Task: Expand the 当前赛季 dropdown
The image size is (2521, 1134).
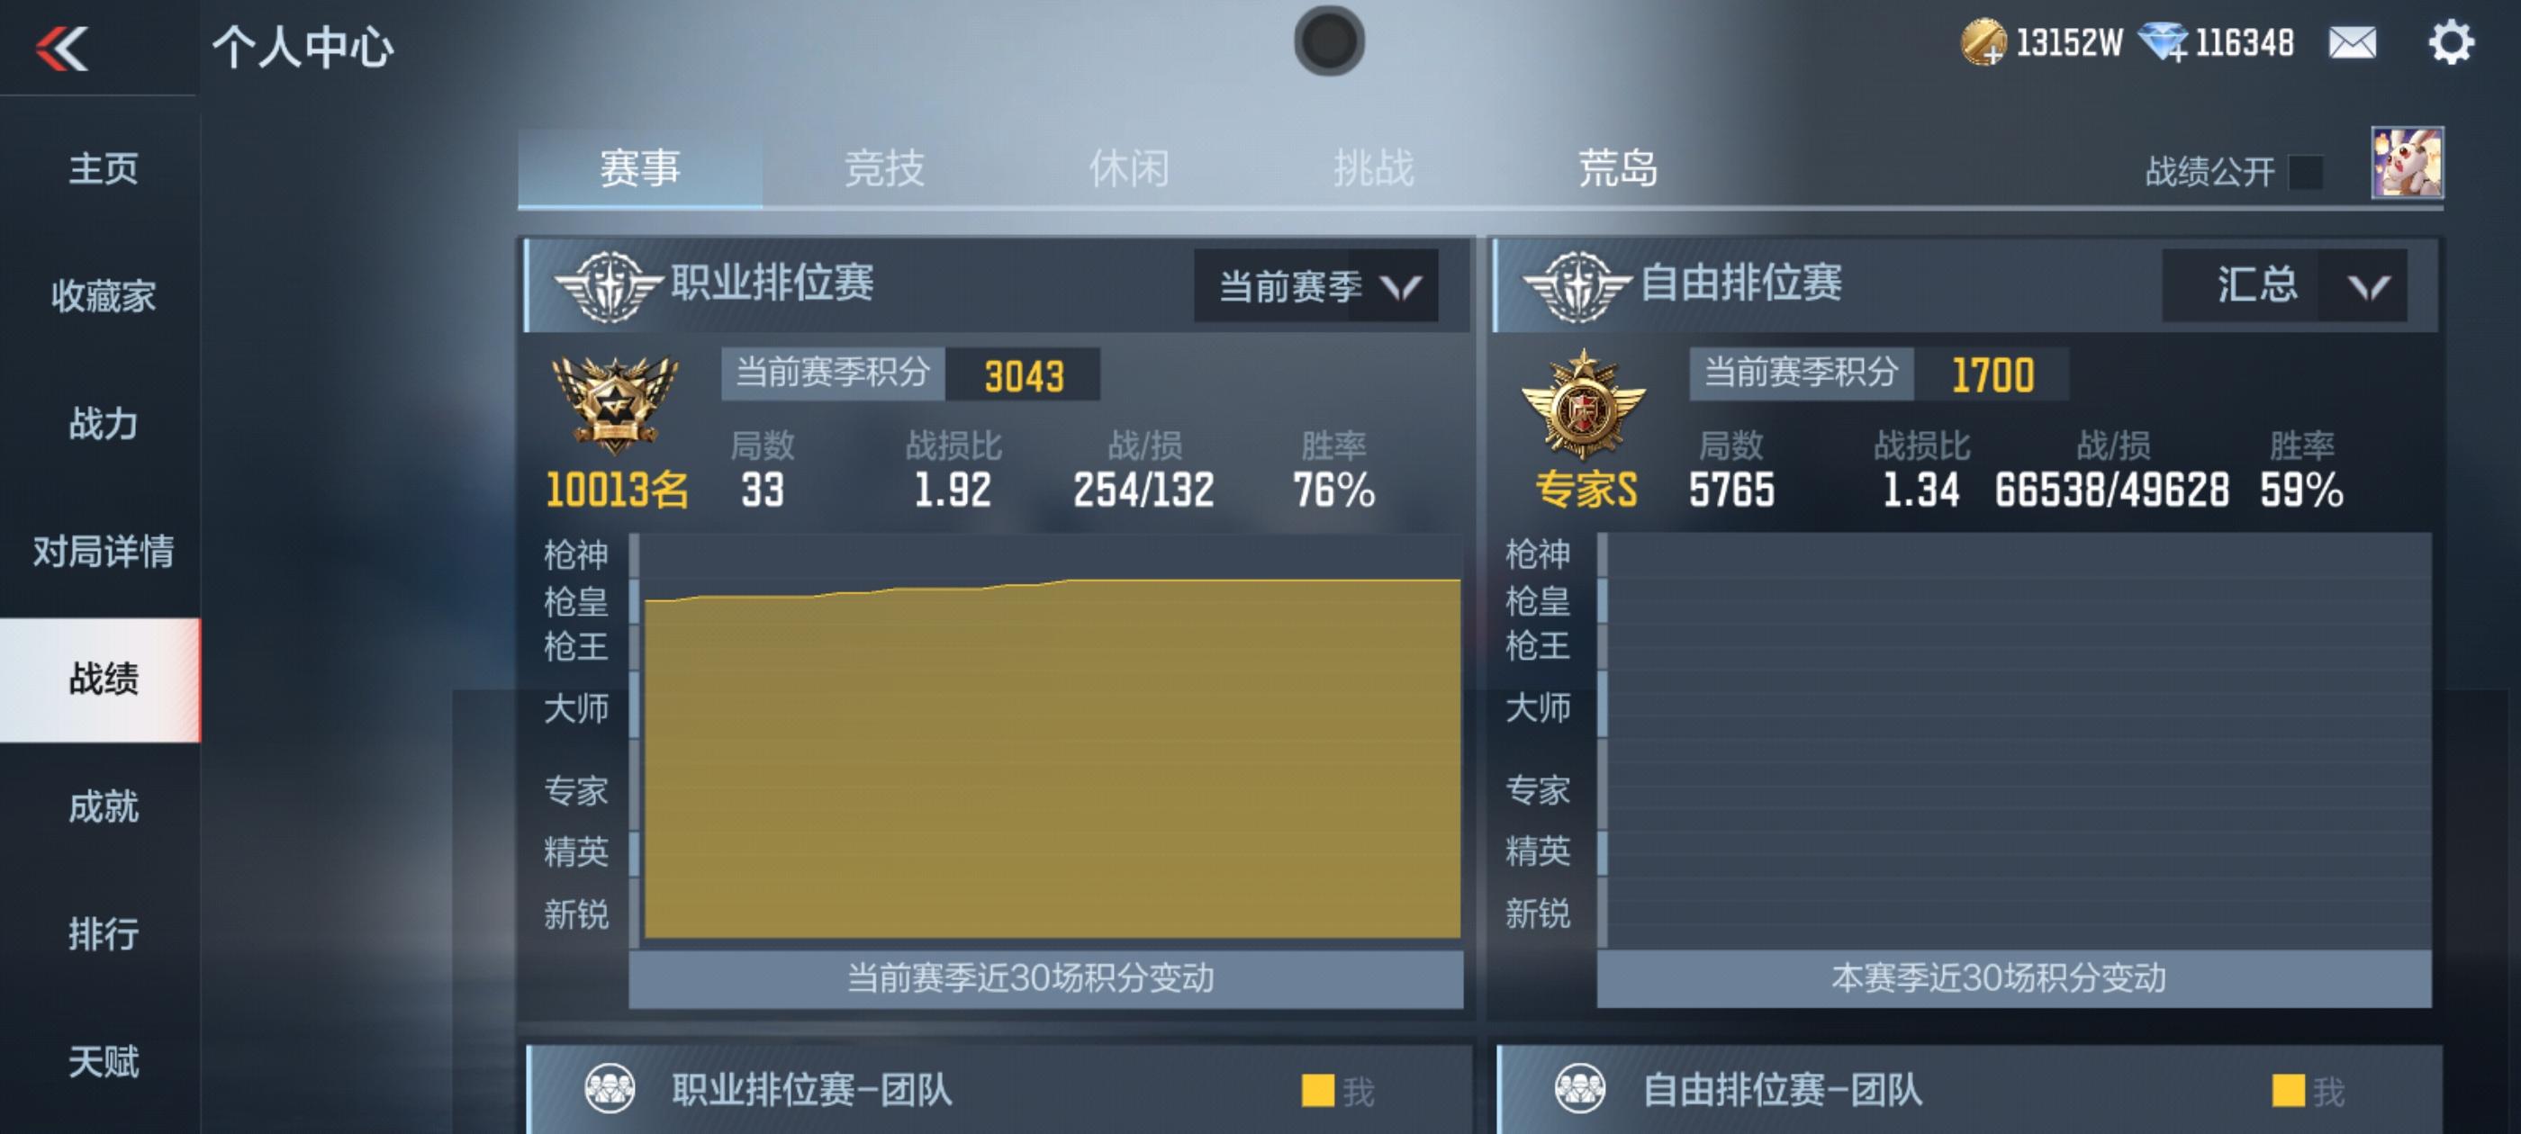Action: (x=1315, y=285)
